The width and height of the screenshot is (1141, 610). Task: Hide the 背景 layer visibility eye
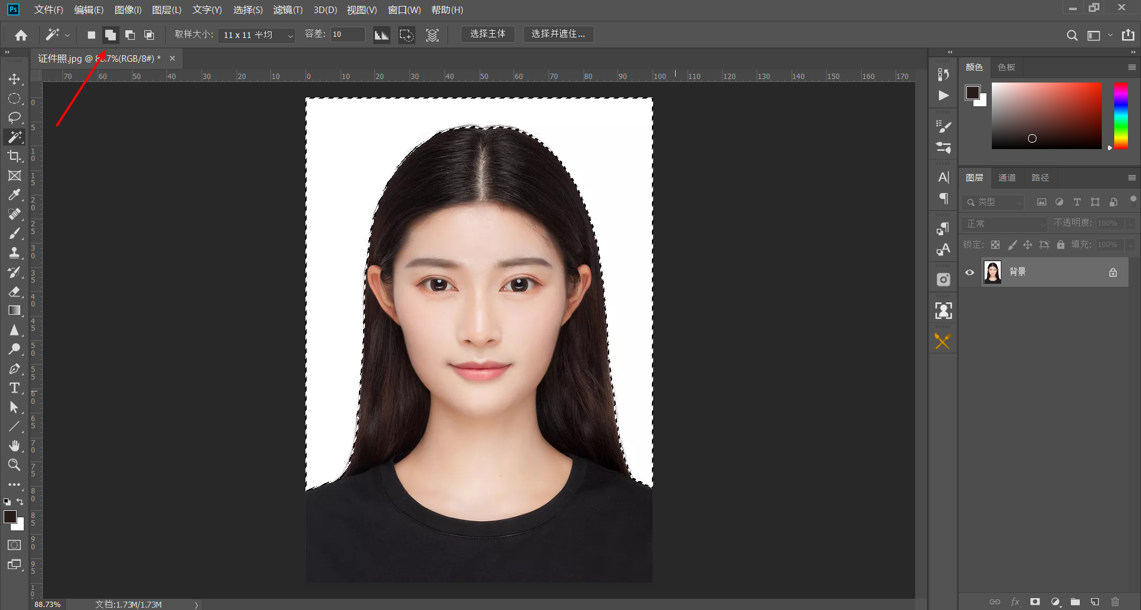point(970,273)
